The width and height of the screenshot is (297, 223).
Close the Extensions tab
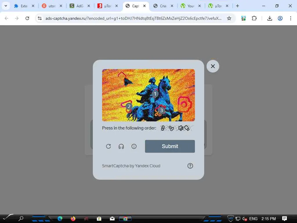tap(33, 6)
